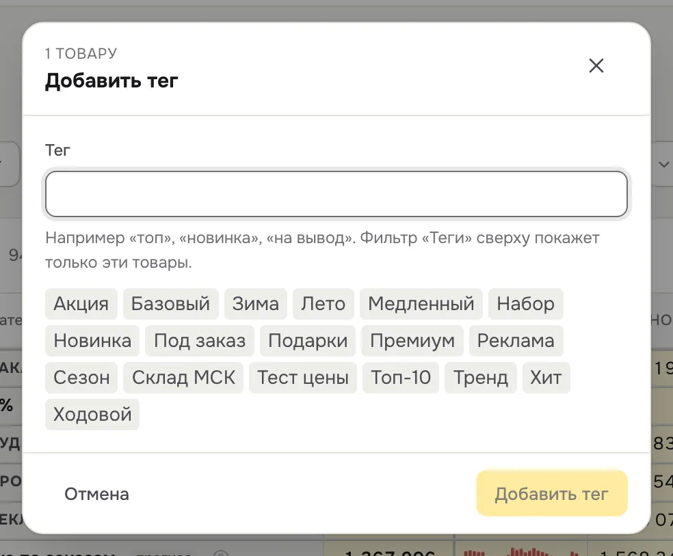Screen dimensions: 673x556
Task: Click the Отмена button
Action: click(96, 494)
